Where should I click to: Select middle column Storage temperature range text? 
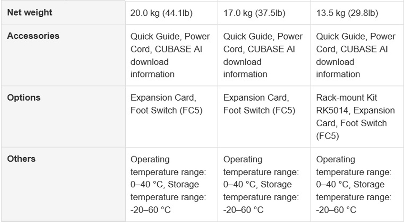coord(261,191)
